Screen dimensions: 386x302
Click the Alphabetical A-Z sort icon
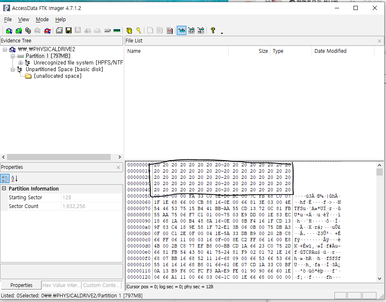(x=14, y=179)
